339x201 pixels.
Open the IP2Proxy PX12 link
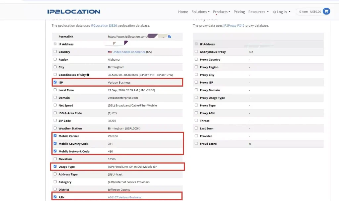234,25
